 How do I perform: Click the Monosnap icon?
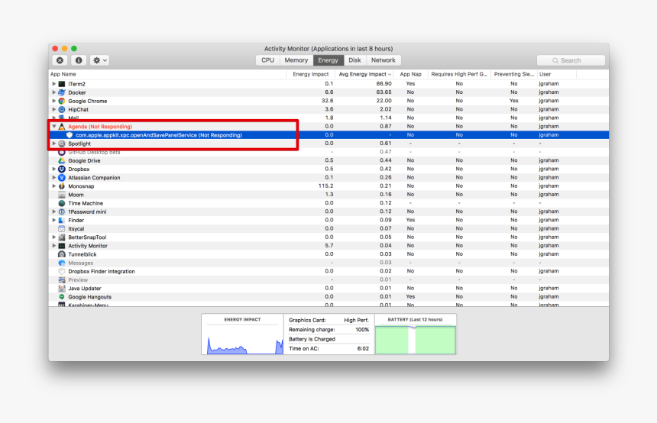[x=62, y=186]
